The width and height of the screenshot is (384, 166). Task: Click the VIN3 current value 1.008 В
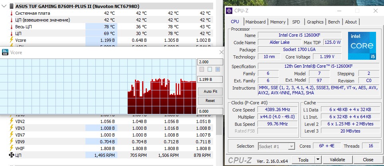[107, 128]
